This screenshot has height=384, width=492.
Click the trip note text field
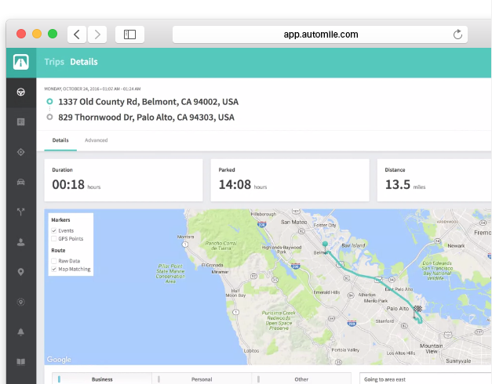424,379
